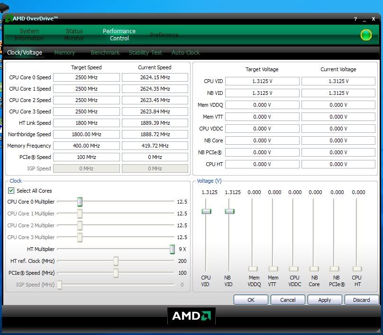Click the NB PCIe vertical slider handle
This screenshot has height=335, width=383.
coord(334,269)
